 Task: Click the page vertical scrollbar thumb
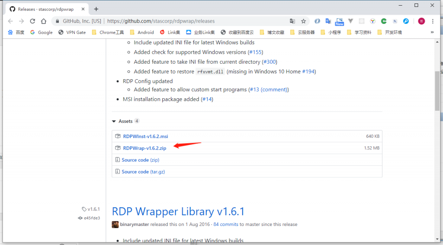click(437, 90)
